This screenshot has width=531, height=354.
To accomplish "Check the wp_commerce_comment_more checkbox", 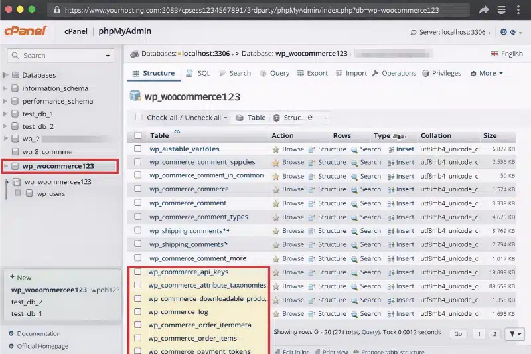I will pos(137,258).
